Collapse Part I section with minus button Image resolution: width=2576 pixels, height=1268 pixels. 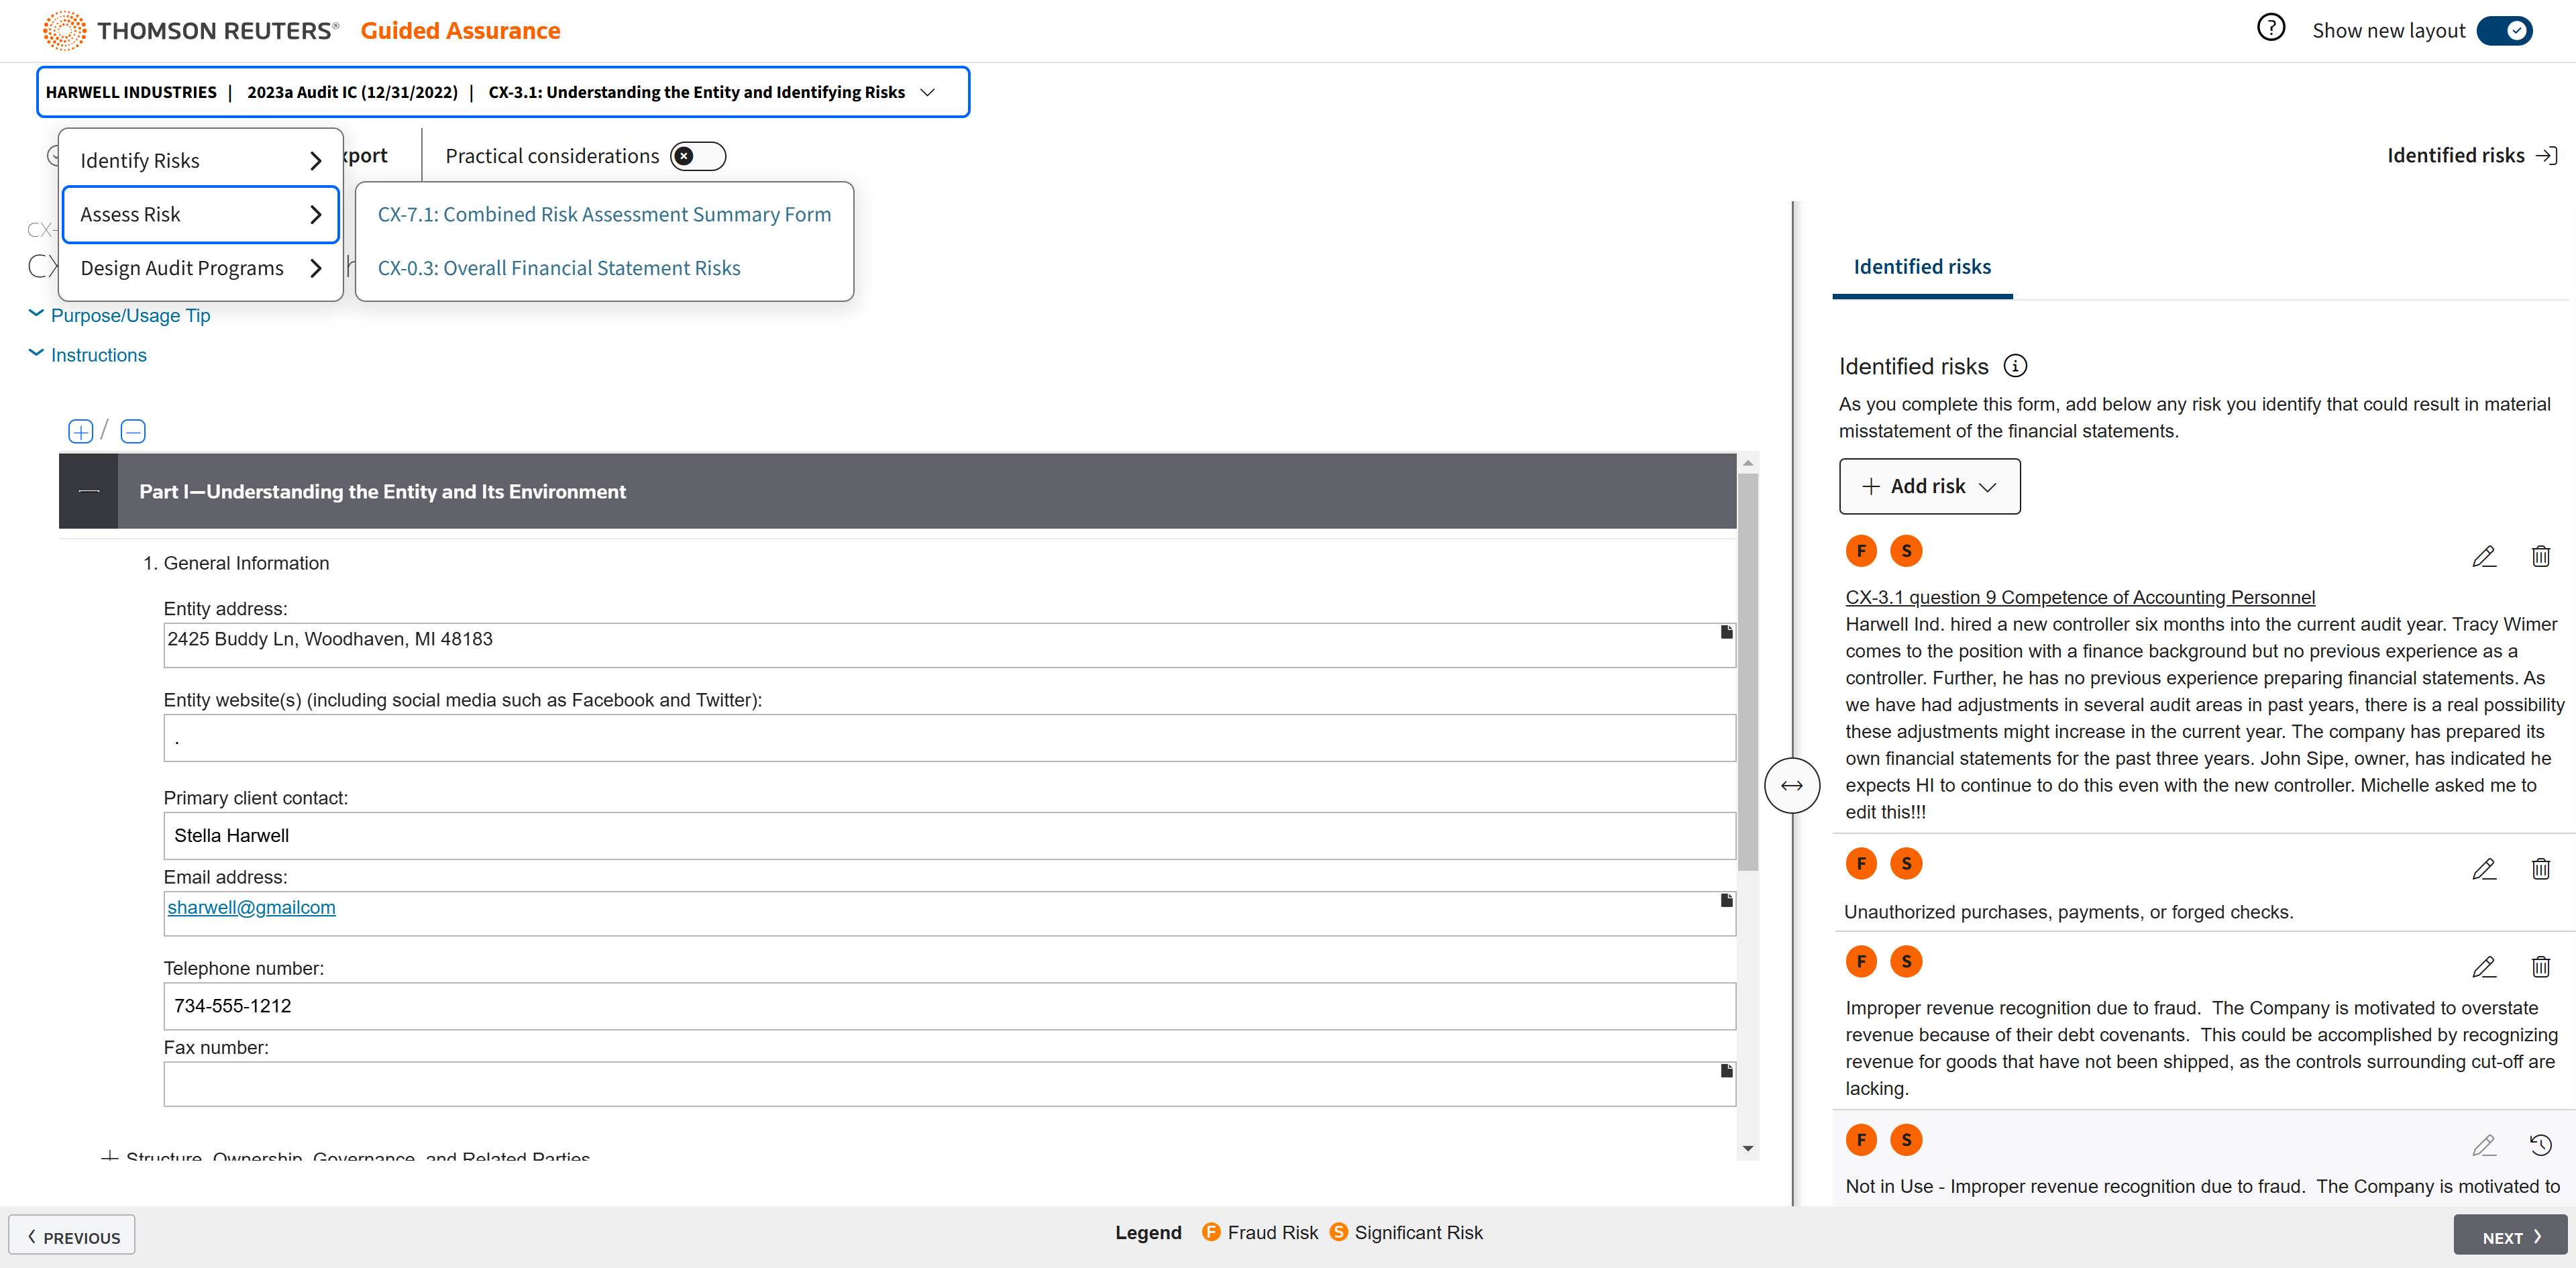click(89, 491)
